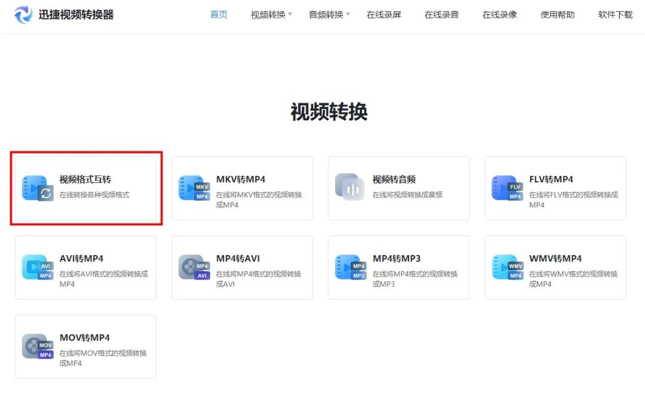The image size is (645, 413).
Task: Click the MP4转AVI film reel icon
Action: [194, 267]
